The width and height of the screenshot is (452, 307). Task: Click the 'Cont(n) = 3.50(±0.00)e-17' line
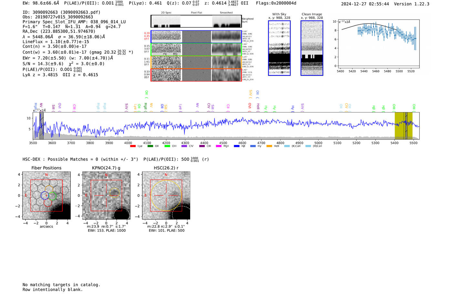tap(55, 46)
